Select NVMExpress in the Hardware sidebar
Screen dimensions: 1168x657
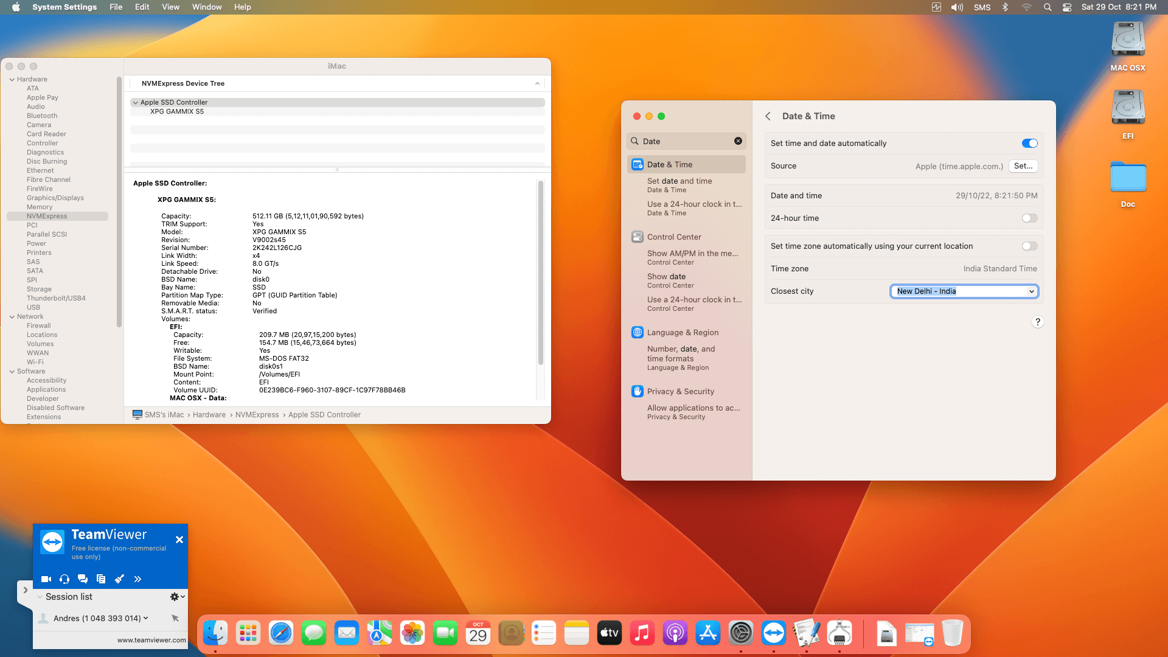click(47, 216)
